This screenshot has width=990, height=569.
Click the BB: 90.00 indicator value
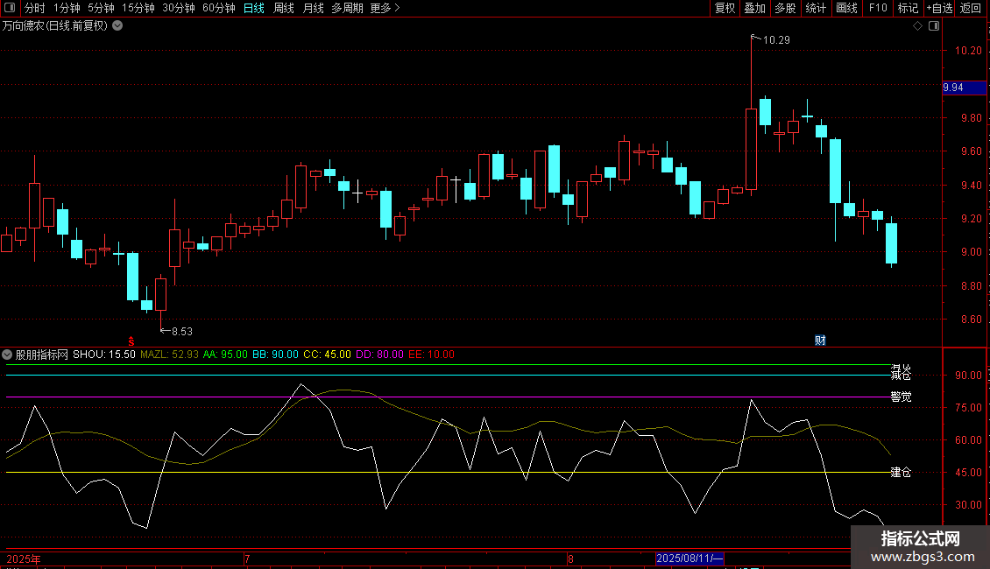click(275, 355)
